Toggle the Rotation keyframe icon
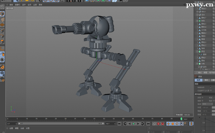This screenshot has width=215, height=133. coord(177,124)
